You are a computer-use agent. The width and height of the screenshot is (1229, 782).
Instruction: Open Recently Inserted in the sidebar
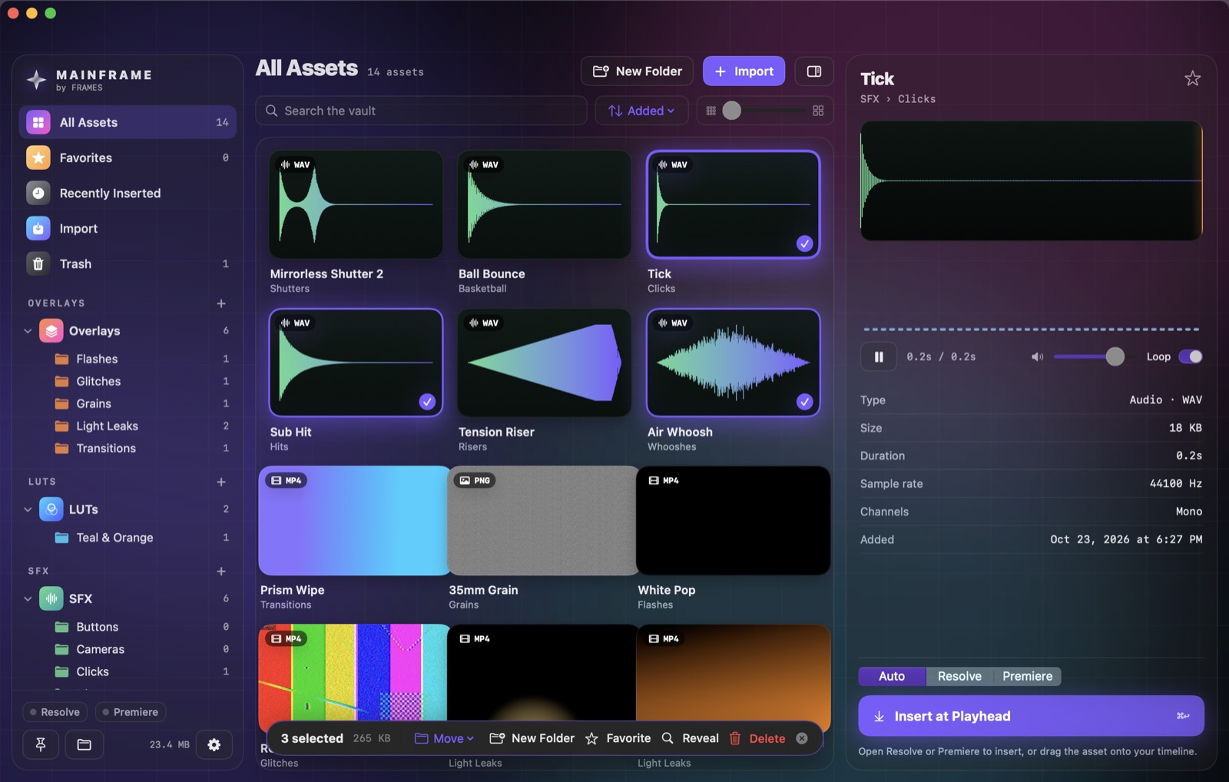(128, 193)
